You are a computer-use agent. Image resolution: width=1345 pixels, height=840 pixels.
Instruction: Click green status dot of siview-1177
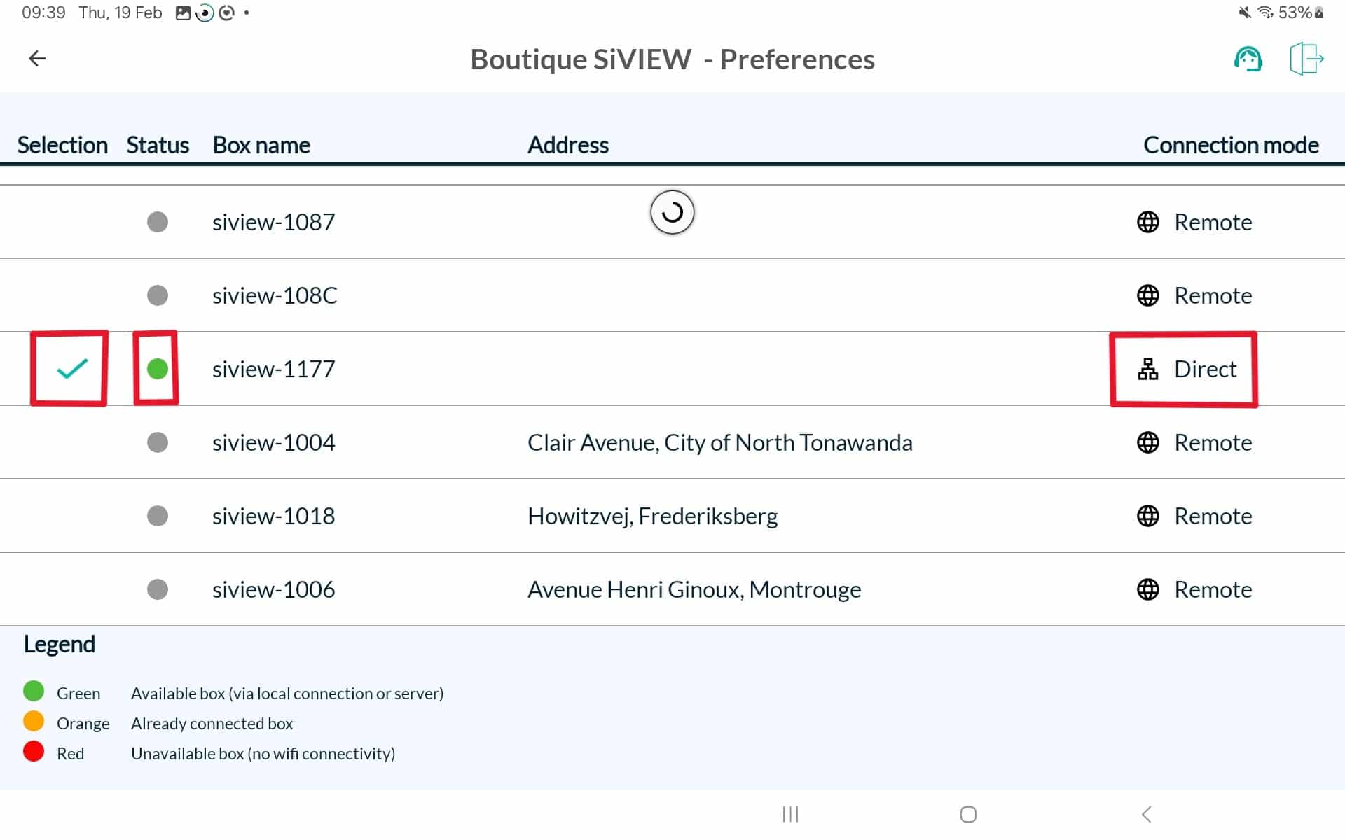pyautogui.click(x=158, y=369)
